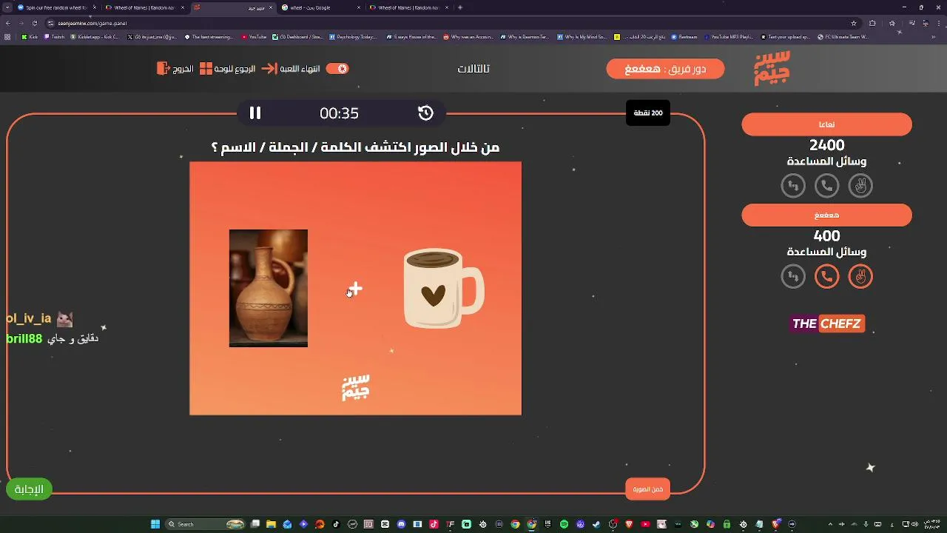The width and height of the screenshot is (947, 533).
Task: Click the second team name pill above 400
Action: pyautogui.click(x=826, y=215)
